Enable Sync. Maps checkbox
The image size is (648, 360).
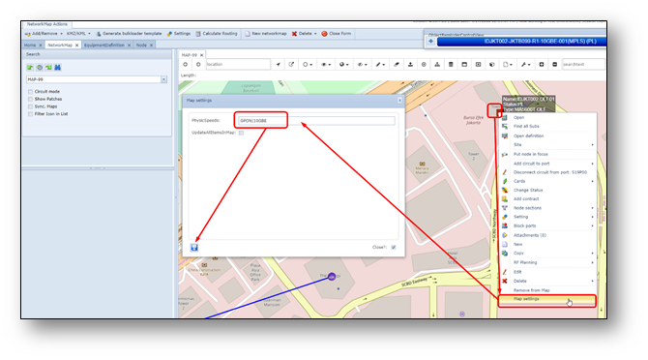click(x=30, y=106)
